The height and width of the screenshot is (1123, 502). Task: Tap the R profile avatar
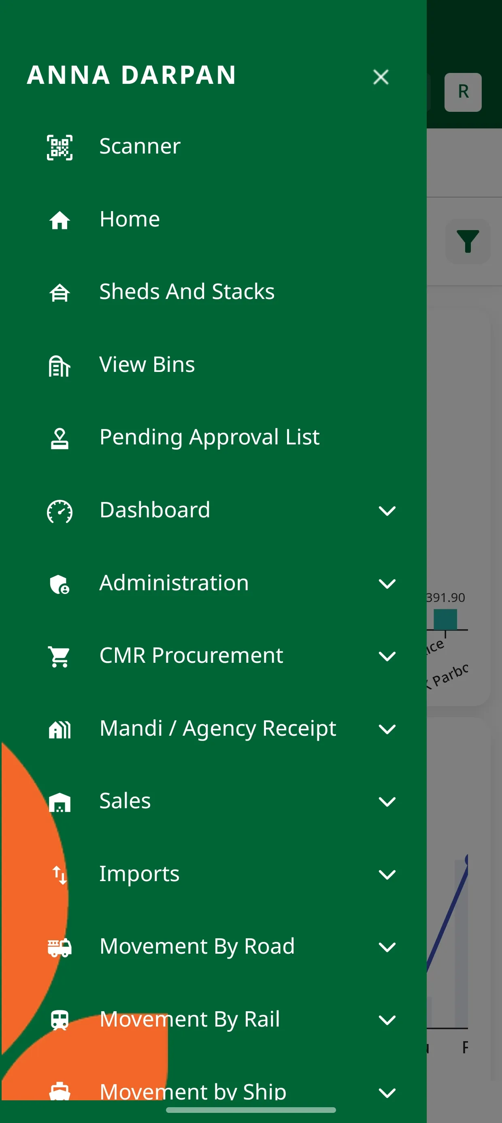pos(463,92)
